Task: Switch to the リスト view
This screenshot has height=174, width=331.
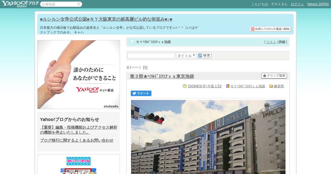Action: click(271, 42)
